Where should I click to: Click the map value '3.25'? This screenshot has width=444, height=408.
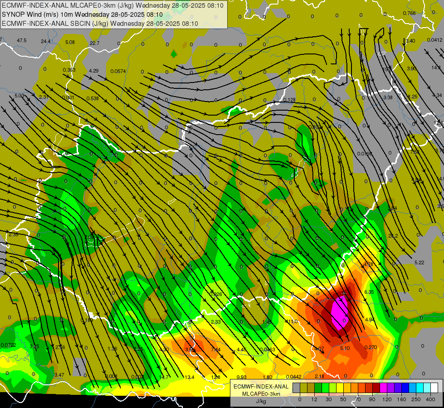coord(34,346)
